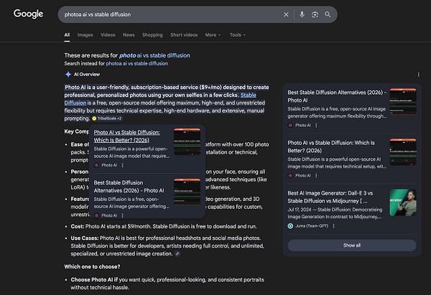Click thumbnail of sidebar Best Stable Diffusion Alternatives card

tap(403, 102)
